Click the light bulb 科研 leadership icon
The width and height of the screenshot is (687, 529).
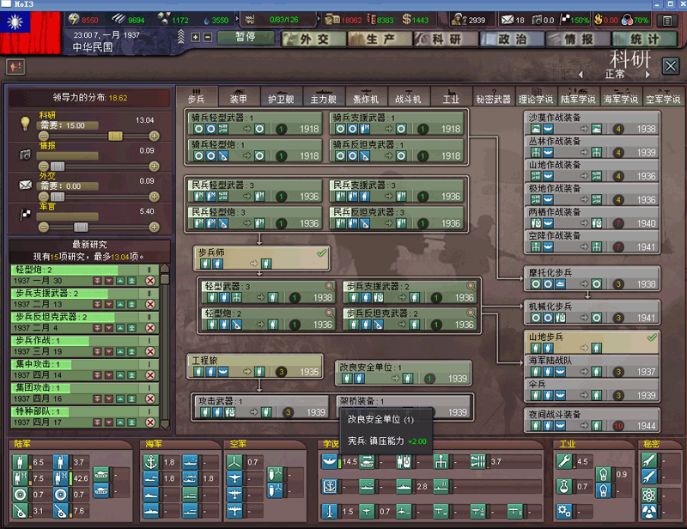[x=25, y=125]
